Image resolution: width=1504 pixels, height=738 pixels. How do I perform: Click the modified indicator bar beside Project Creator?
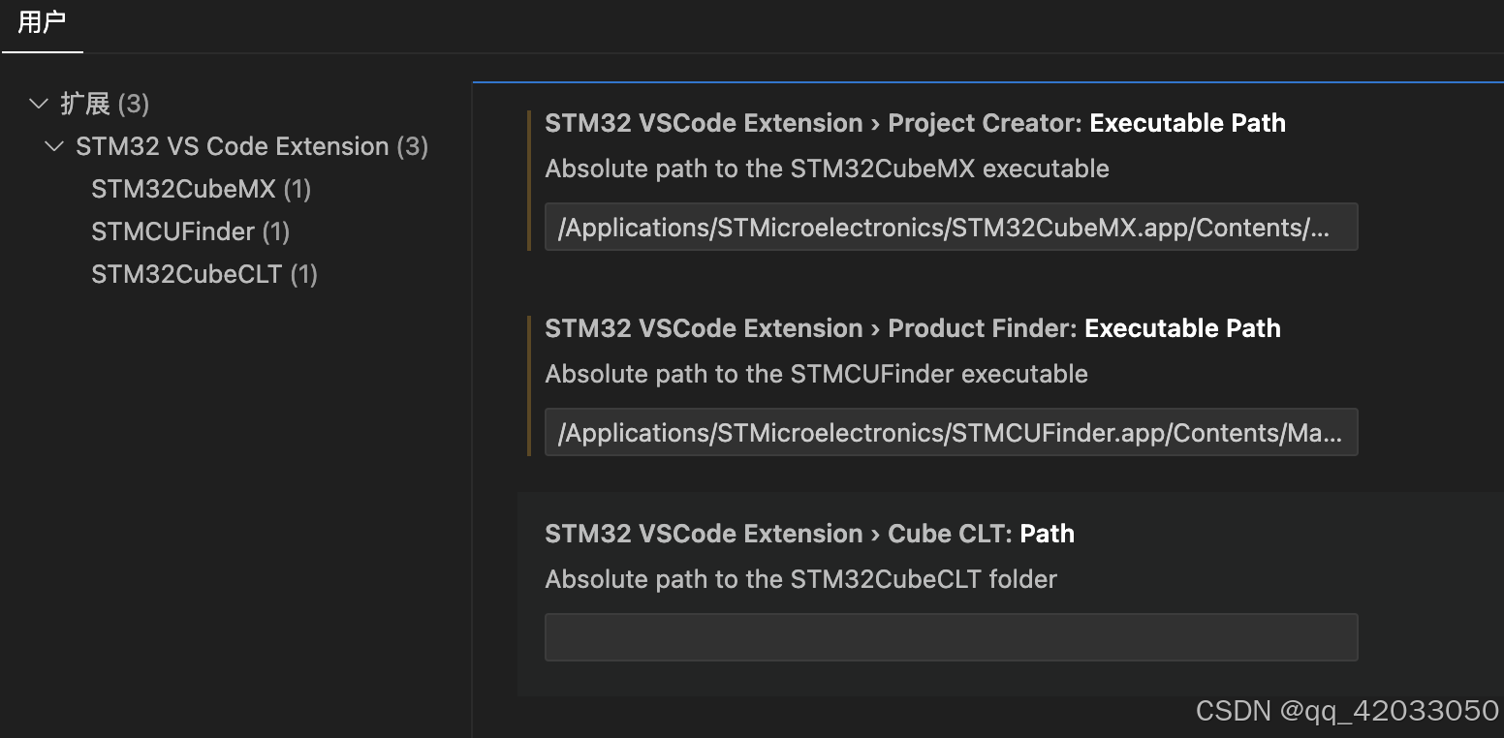click(x=529, y=180)
